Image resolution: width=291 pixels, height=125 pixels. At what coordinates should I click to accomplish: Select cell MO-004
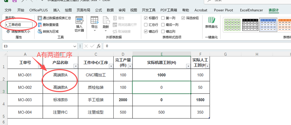click(x=25, y=112)
